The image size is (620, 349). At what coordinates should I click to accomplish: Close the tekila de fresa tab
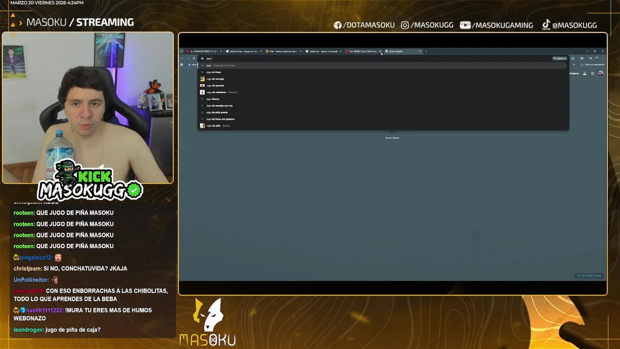click(x=261, y=51)
